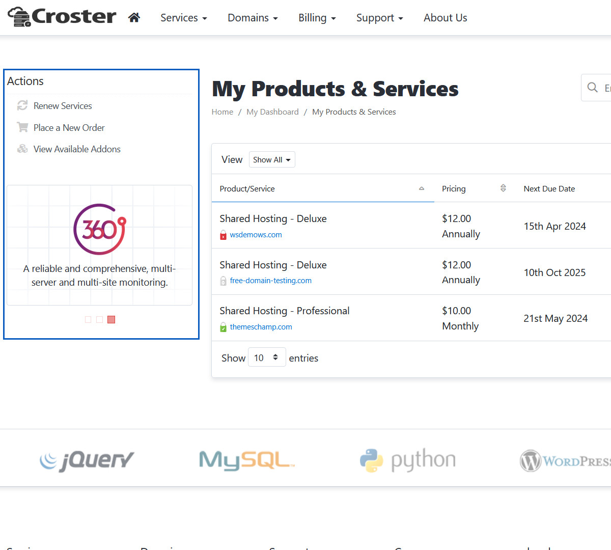This screenshot has width=611, height=550.
Task: Sort table by Pricing column
Action: pyautogui.click(x=454, y=189)
